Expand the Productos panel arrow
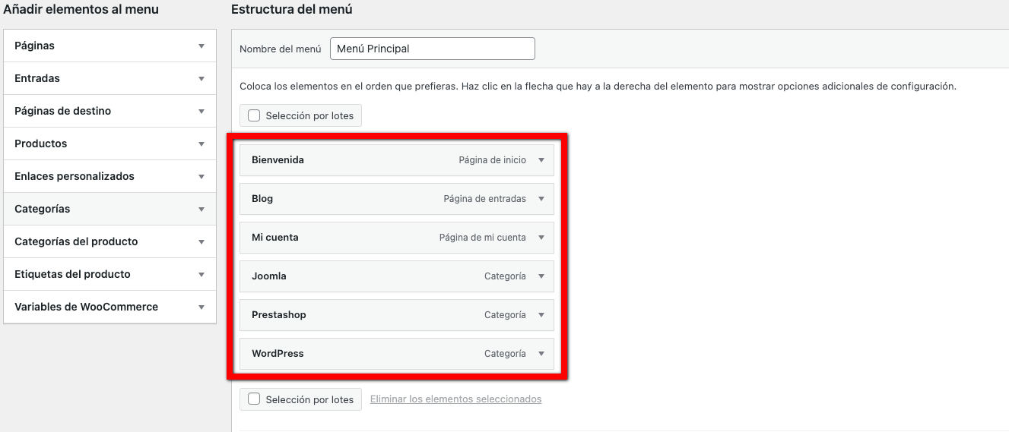Screen dimensions: 1009x432 [x=201, y=144]
